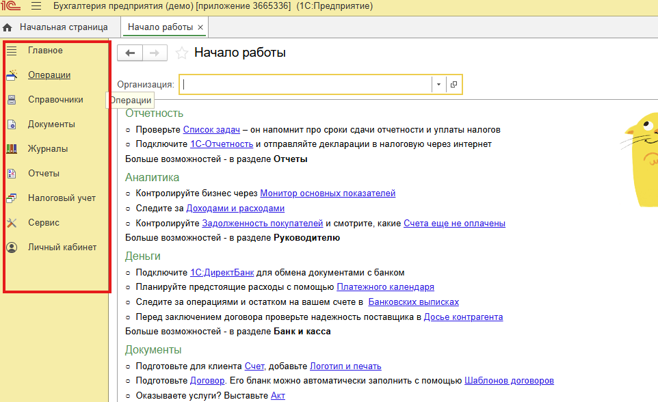
Task: Expand the Организация dropdown list
Action: (438, 84)
